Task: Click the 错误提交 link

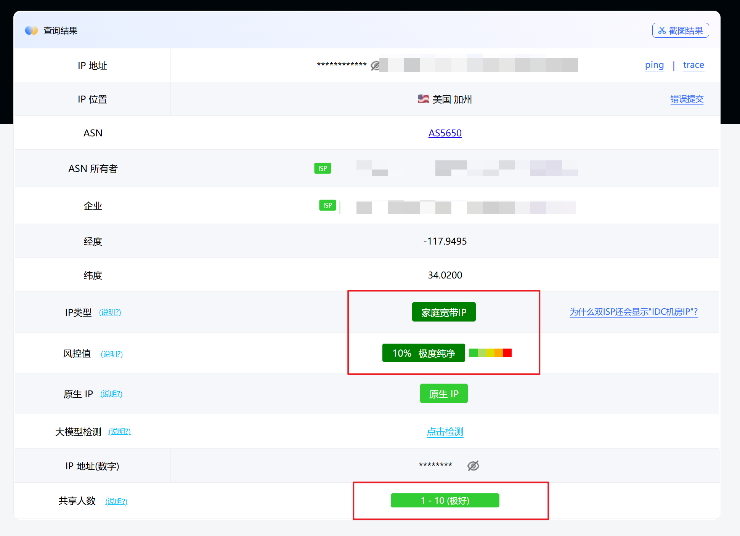Action: pos(687,99)
